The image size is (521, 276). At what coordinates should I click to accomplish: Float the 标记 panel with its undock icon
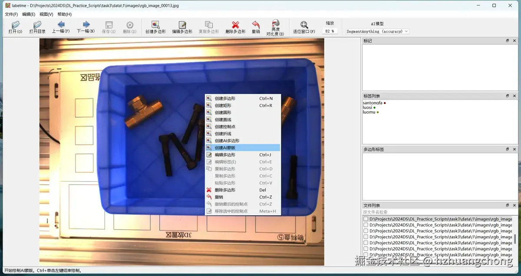pos(508,41)
